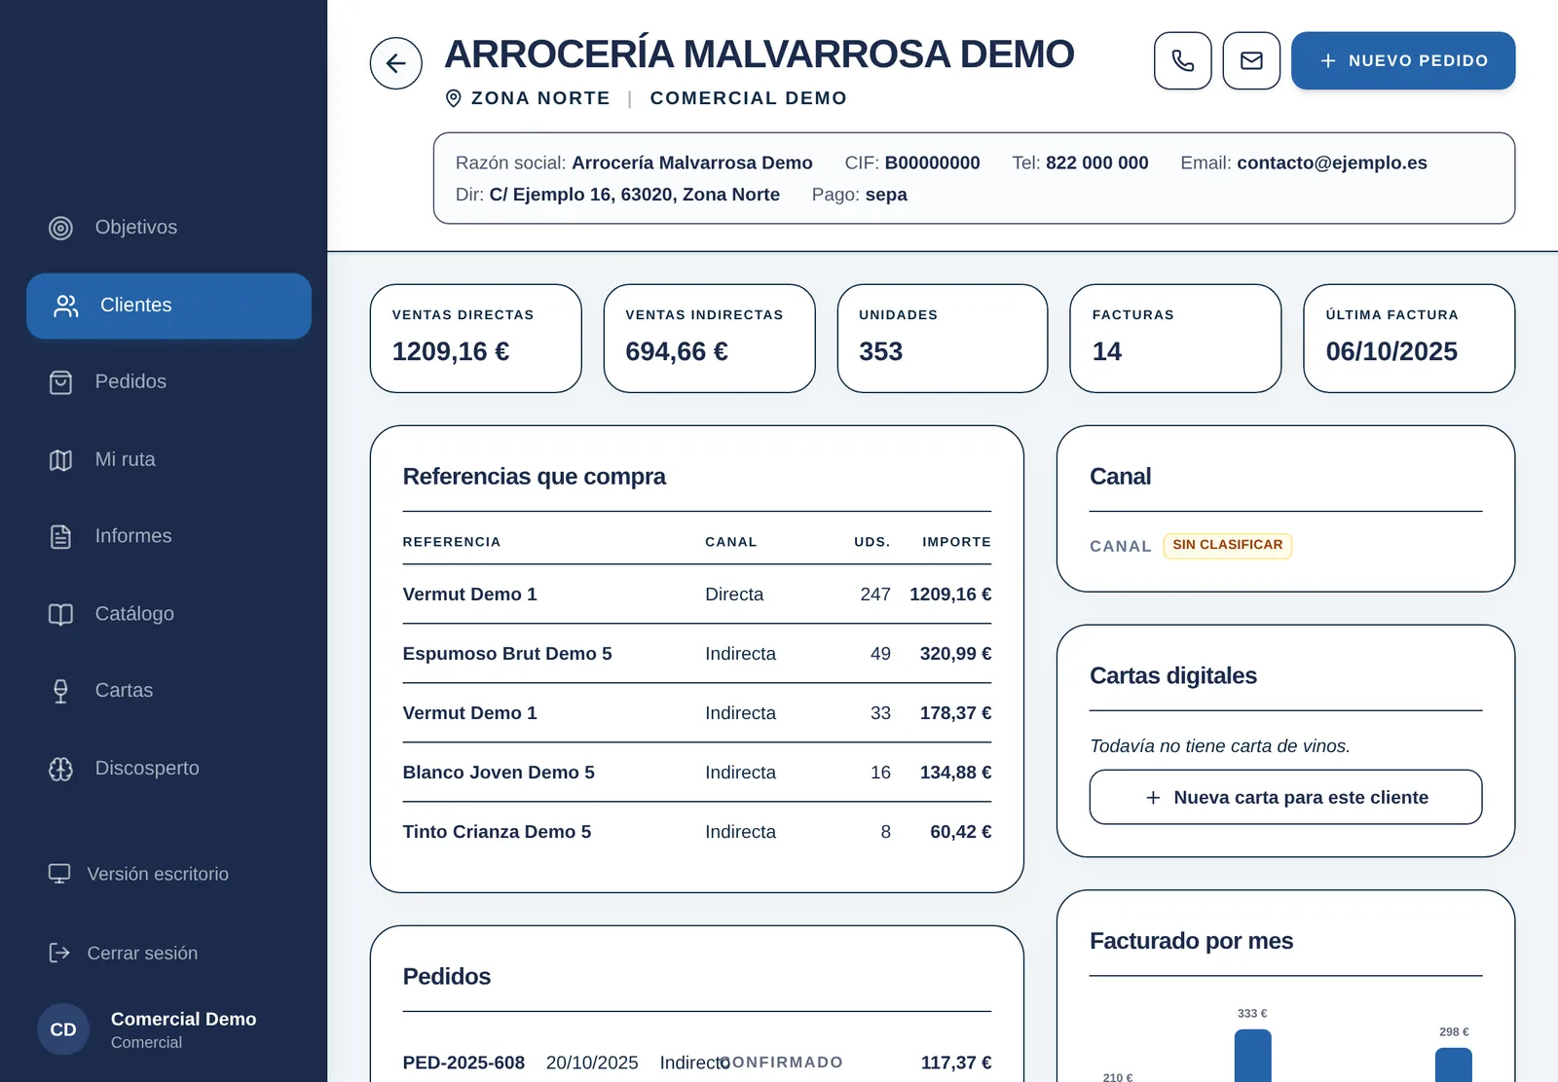Click the Unidades 353 card

point(943,339)
